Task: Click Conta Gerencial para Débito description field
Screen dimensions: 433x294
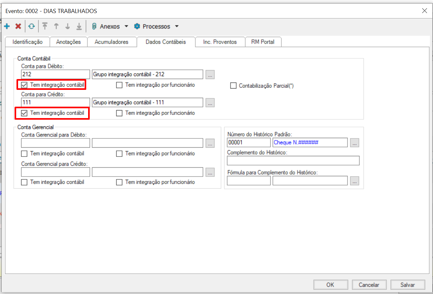Action: 147,143
